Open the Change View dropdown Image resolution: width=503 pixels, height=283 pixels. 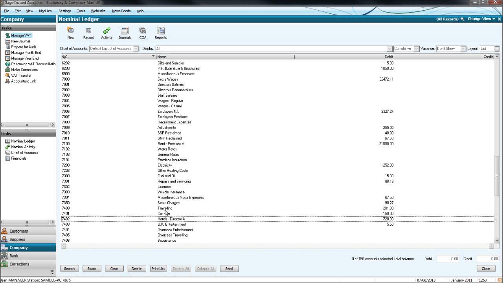click(481, 19)
